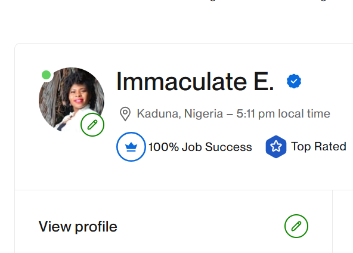Open the circular profile photo
Image resolution: width=353 pixels, height=253 pixels.
pyautogui.click(x=72, y=100)
